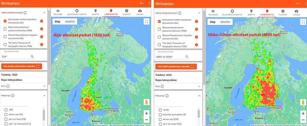Open Lataus tab in right window
The image size is (307, 126).
(297, 13)
